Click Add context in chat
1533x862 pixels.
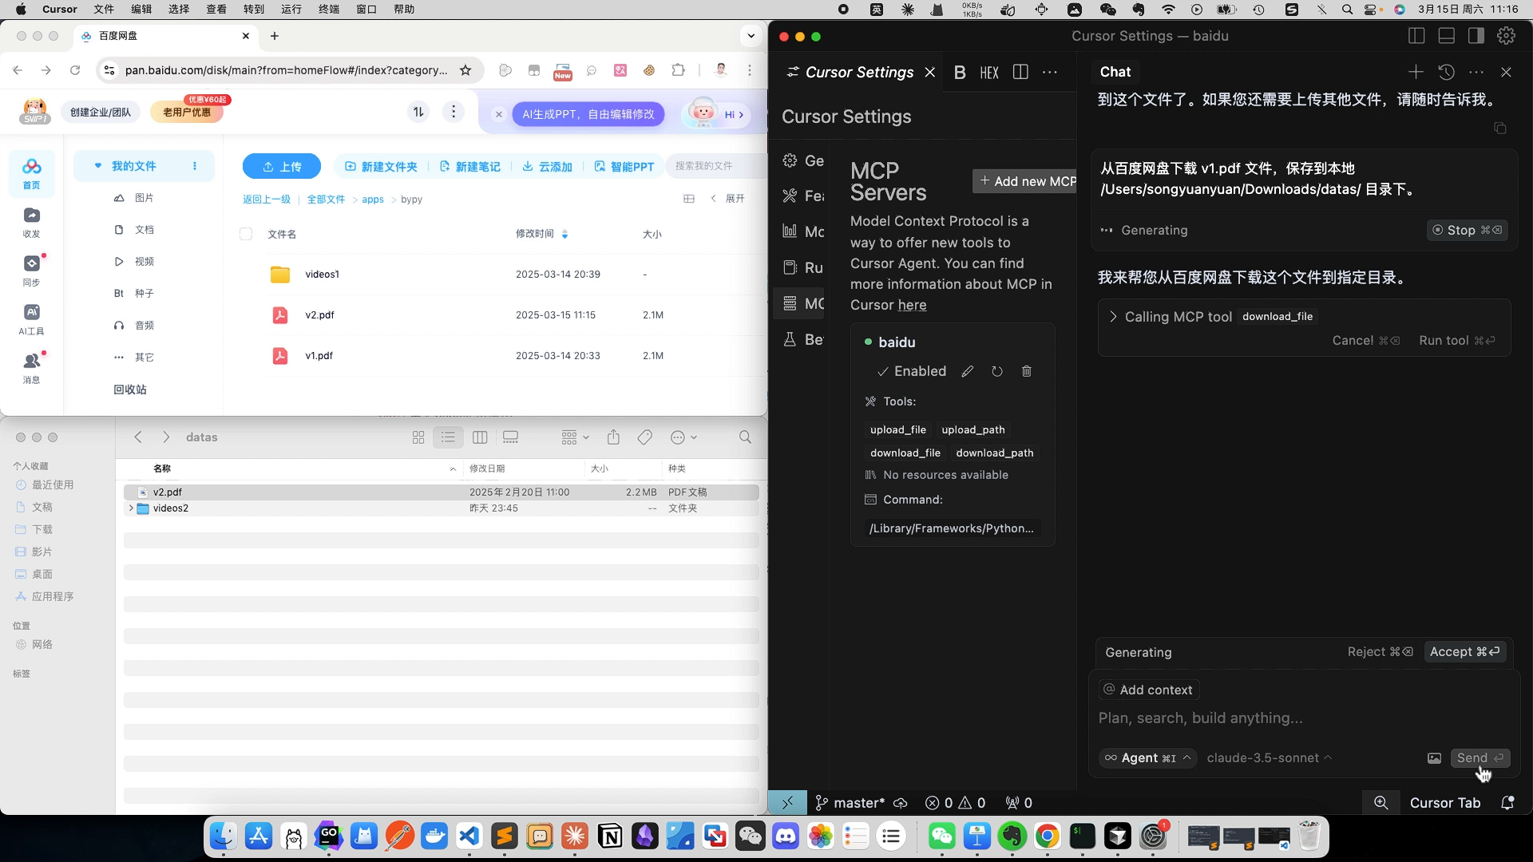1147,690
